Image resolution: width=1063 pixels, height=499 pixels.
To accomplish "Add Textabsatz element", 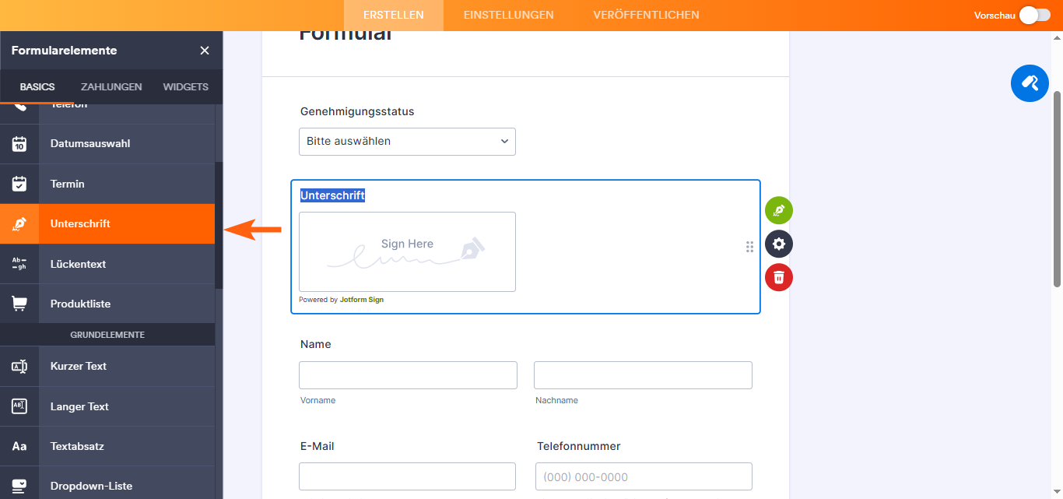I will 107,446.
